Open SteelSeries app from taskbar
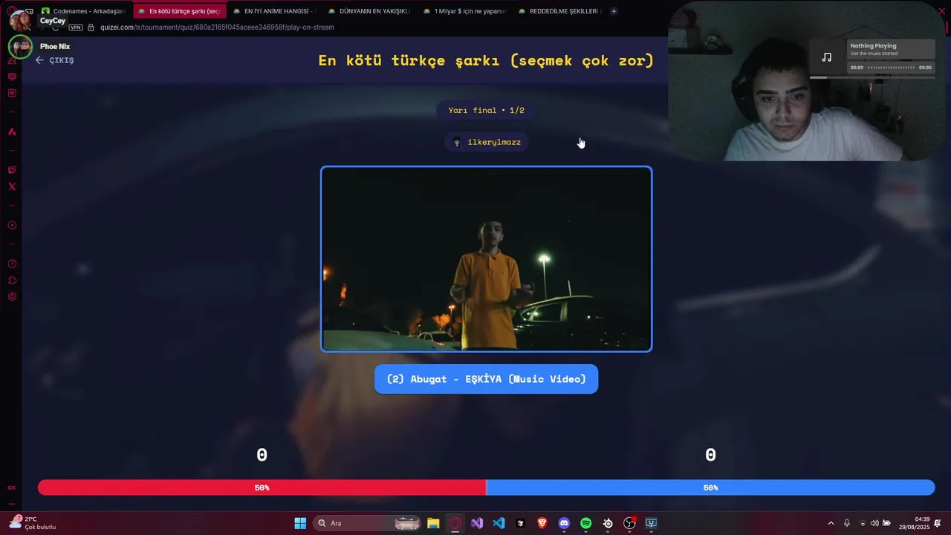Screen dimensions: 951x535 [x=608, y=523]
